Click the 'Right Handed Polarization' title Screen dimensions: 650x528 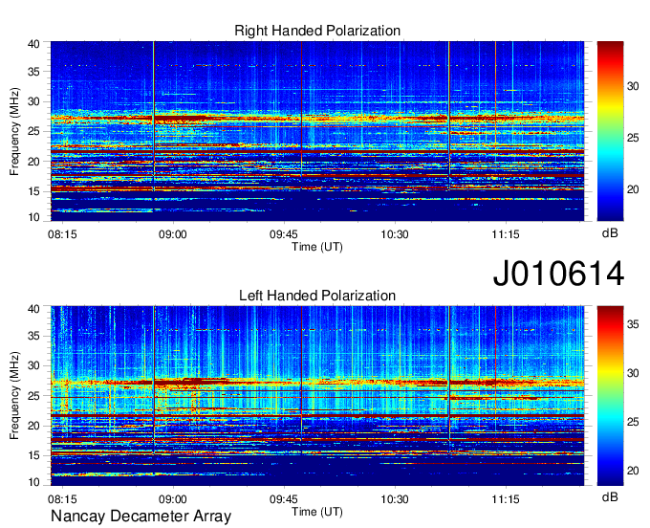coord(317,31)
